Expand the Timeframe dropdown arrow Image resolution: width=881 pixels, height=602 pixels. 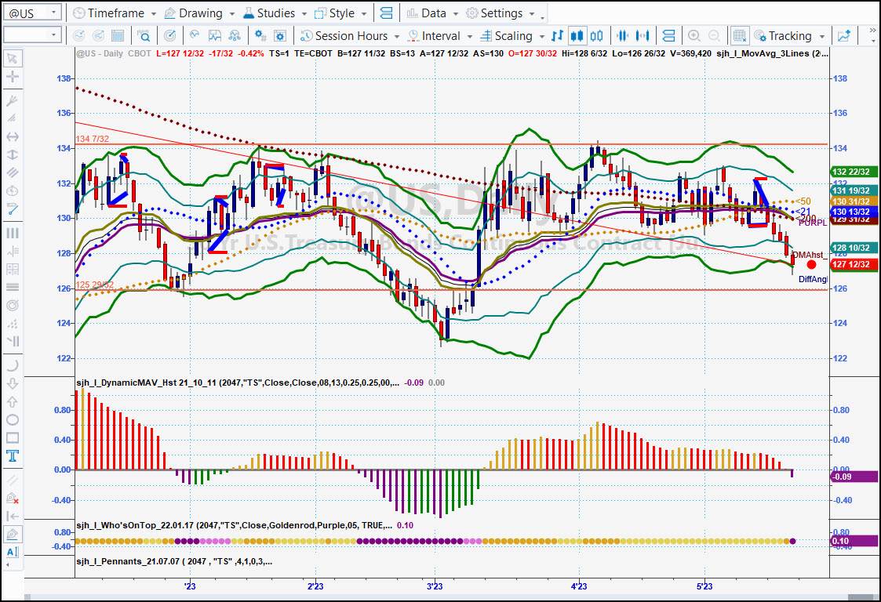(154, 13)
